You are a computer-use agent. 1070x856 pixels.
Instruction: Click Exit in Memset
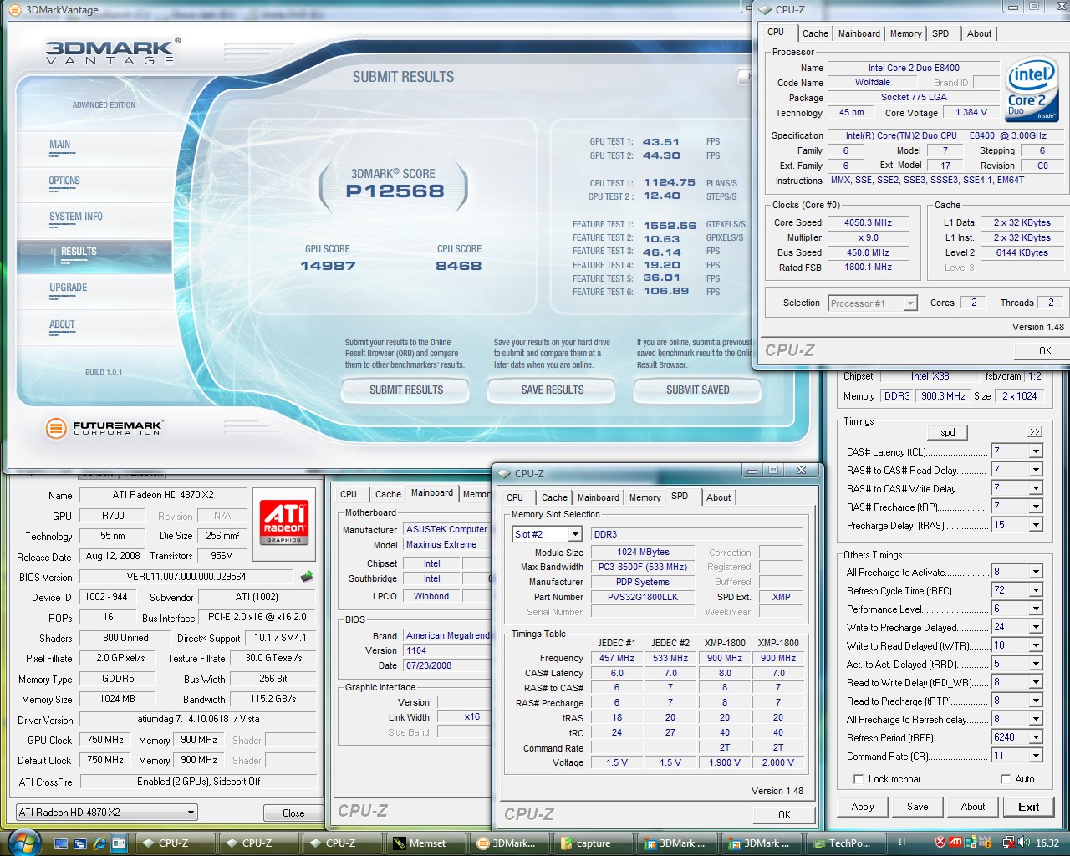tap(1028, 807)
